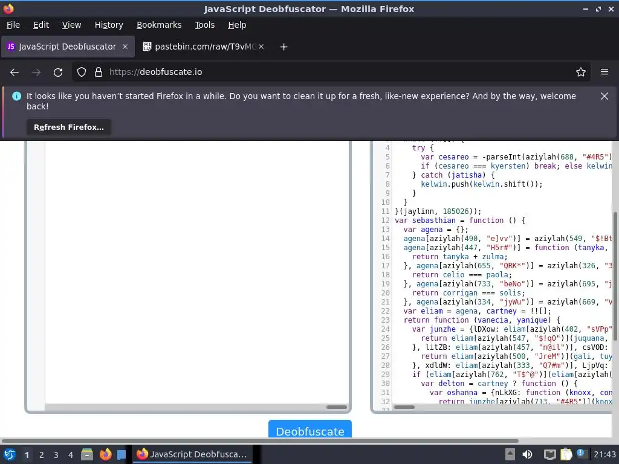Click the notification alert tray icon
Viewport: 619px width, 464px height.
click(x=581, y=454)
